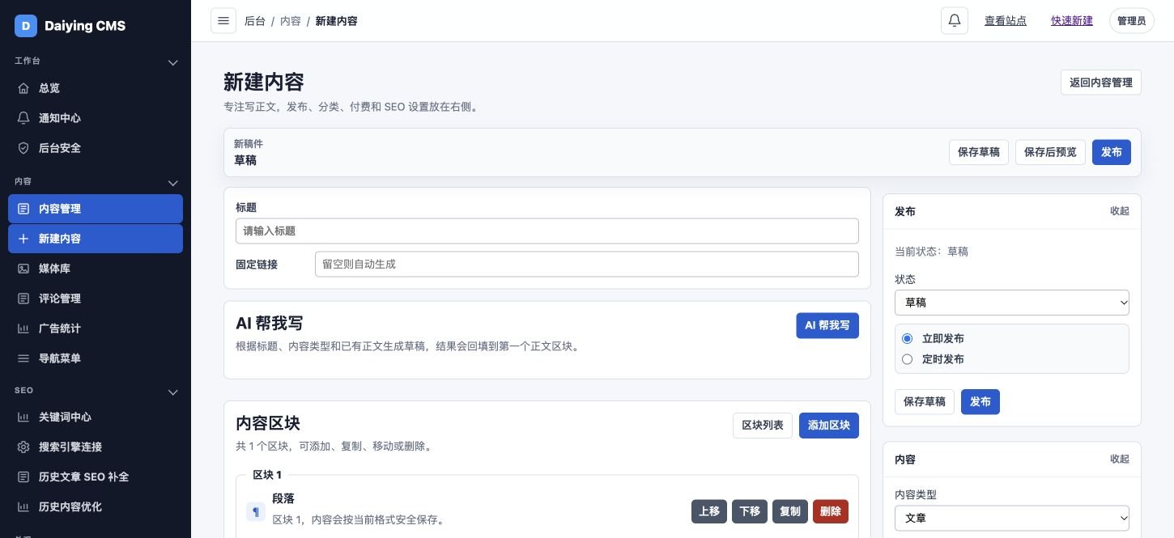Click the 新稿件 label text
1174x538 pixels.
click(x=249, y=144)
